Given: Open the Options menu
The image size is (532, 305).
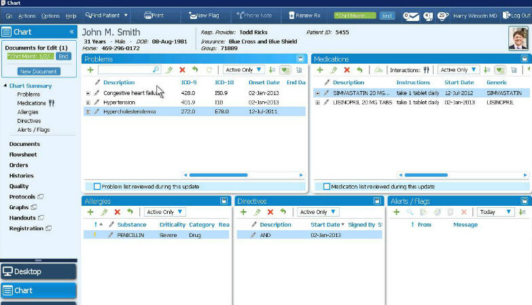Looking at the screenshot, I should [x=50, y=15].
